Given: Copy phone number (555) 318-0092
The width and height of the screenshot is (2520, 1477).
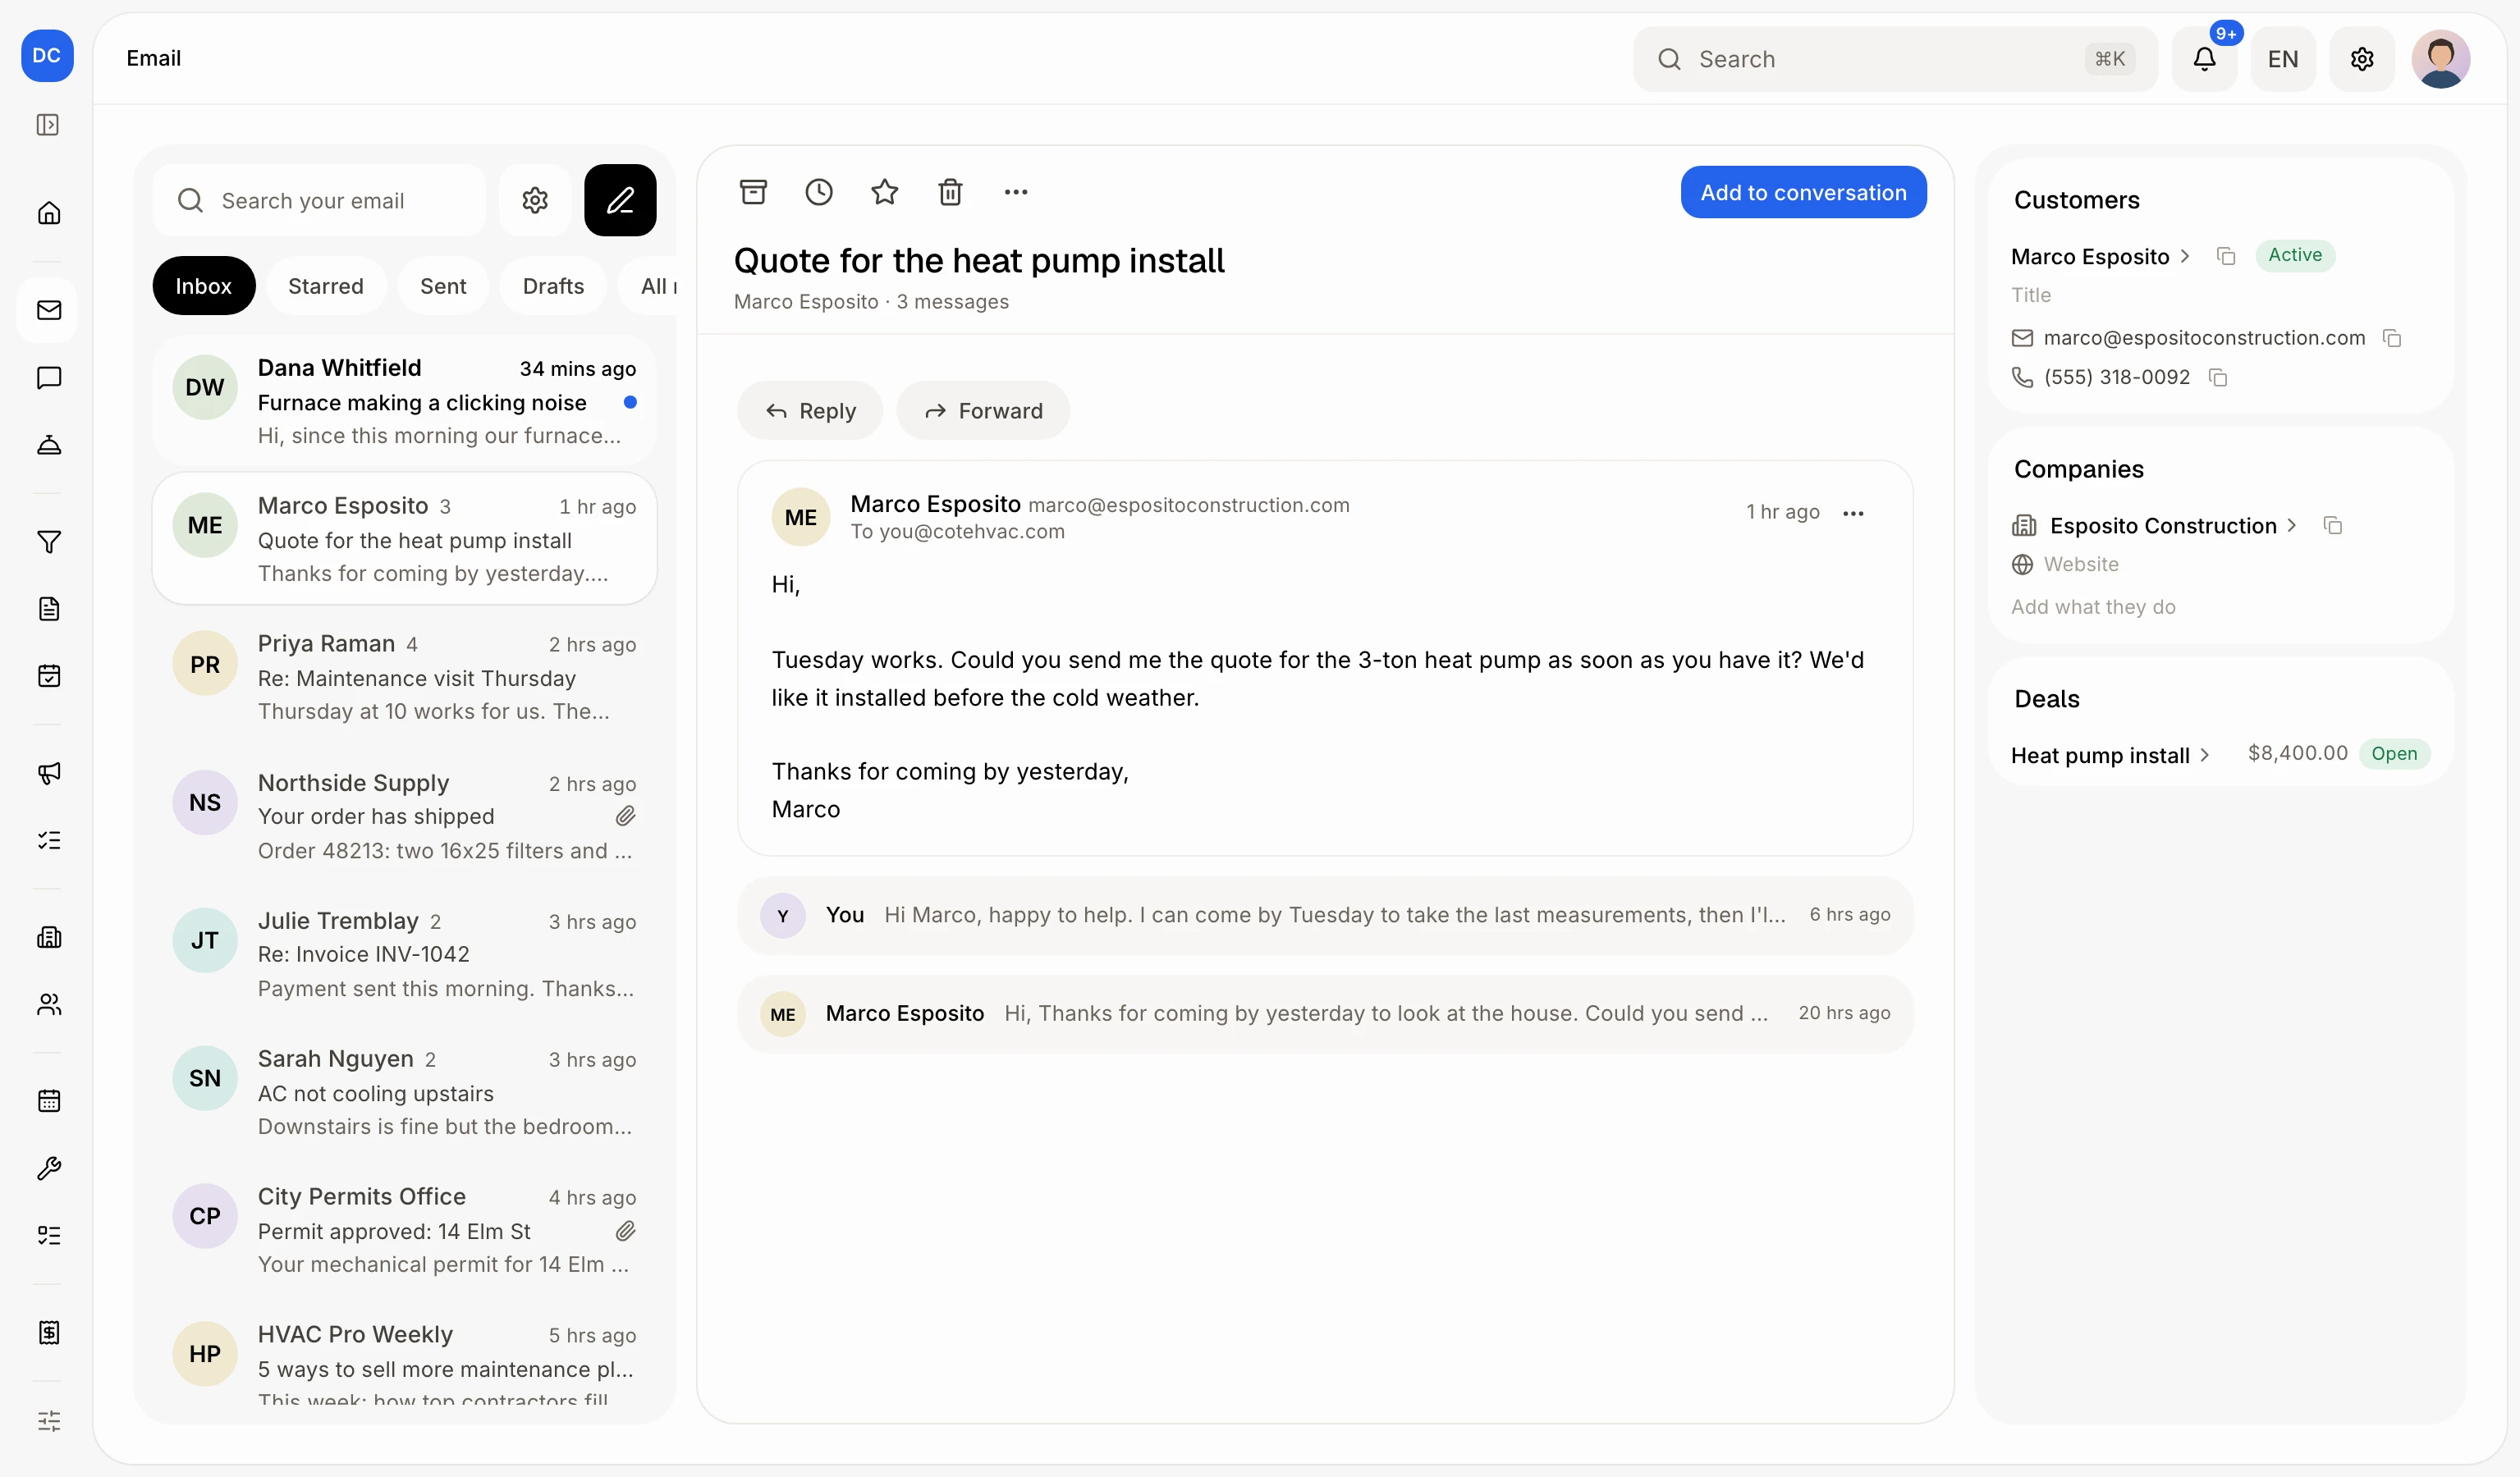Looking at the screenshot, I should pos(2218,377).
